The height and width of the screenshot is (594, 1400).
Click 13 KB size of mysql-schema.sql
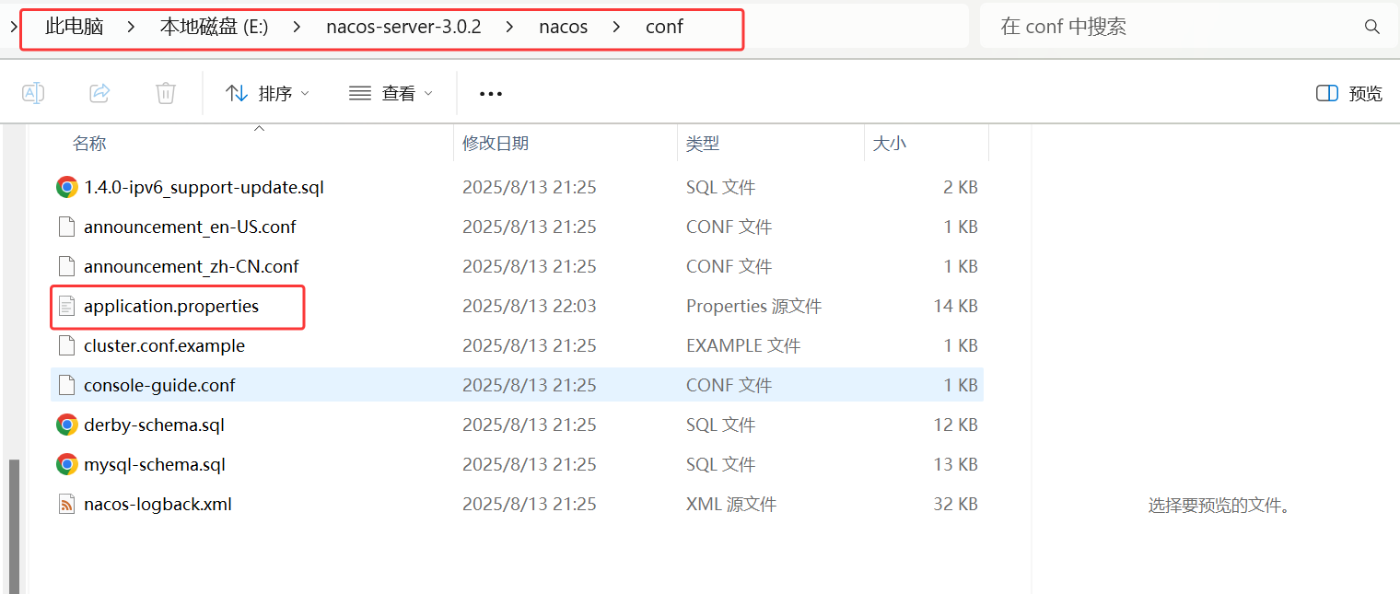(955, 464)
